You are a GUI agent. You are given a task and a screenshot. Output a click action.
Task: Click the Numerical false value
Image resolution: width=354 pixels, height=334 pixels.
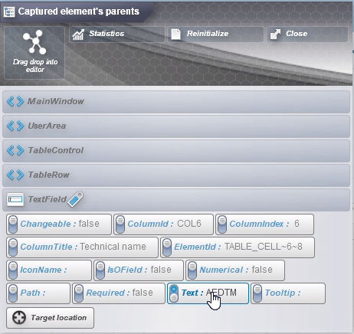pos(262,270)
